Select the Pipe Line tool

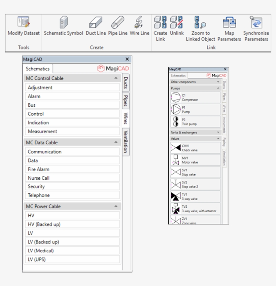point(118,27)
